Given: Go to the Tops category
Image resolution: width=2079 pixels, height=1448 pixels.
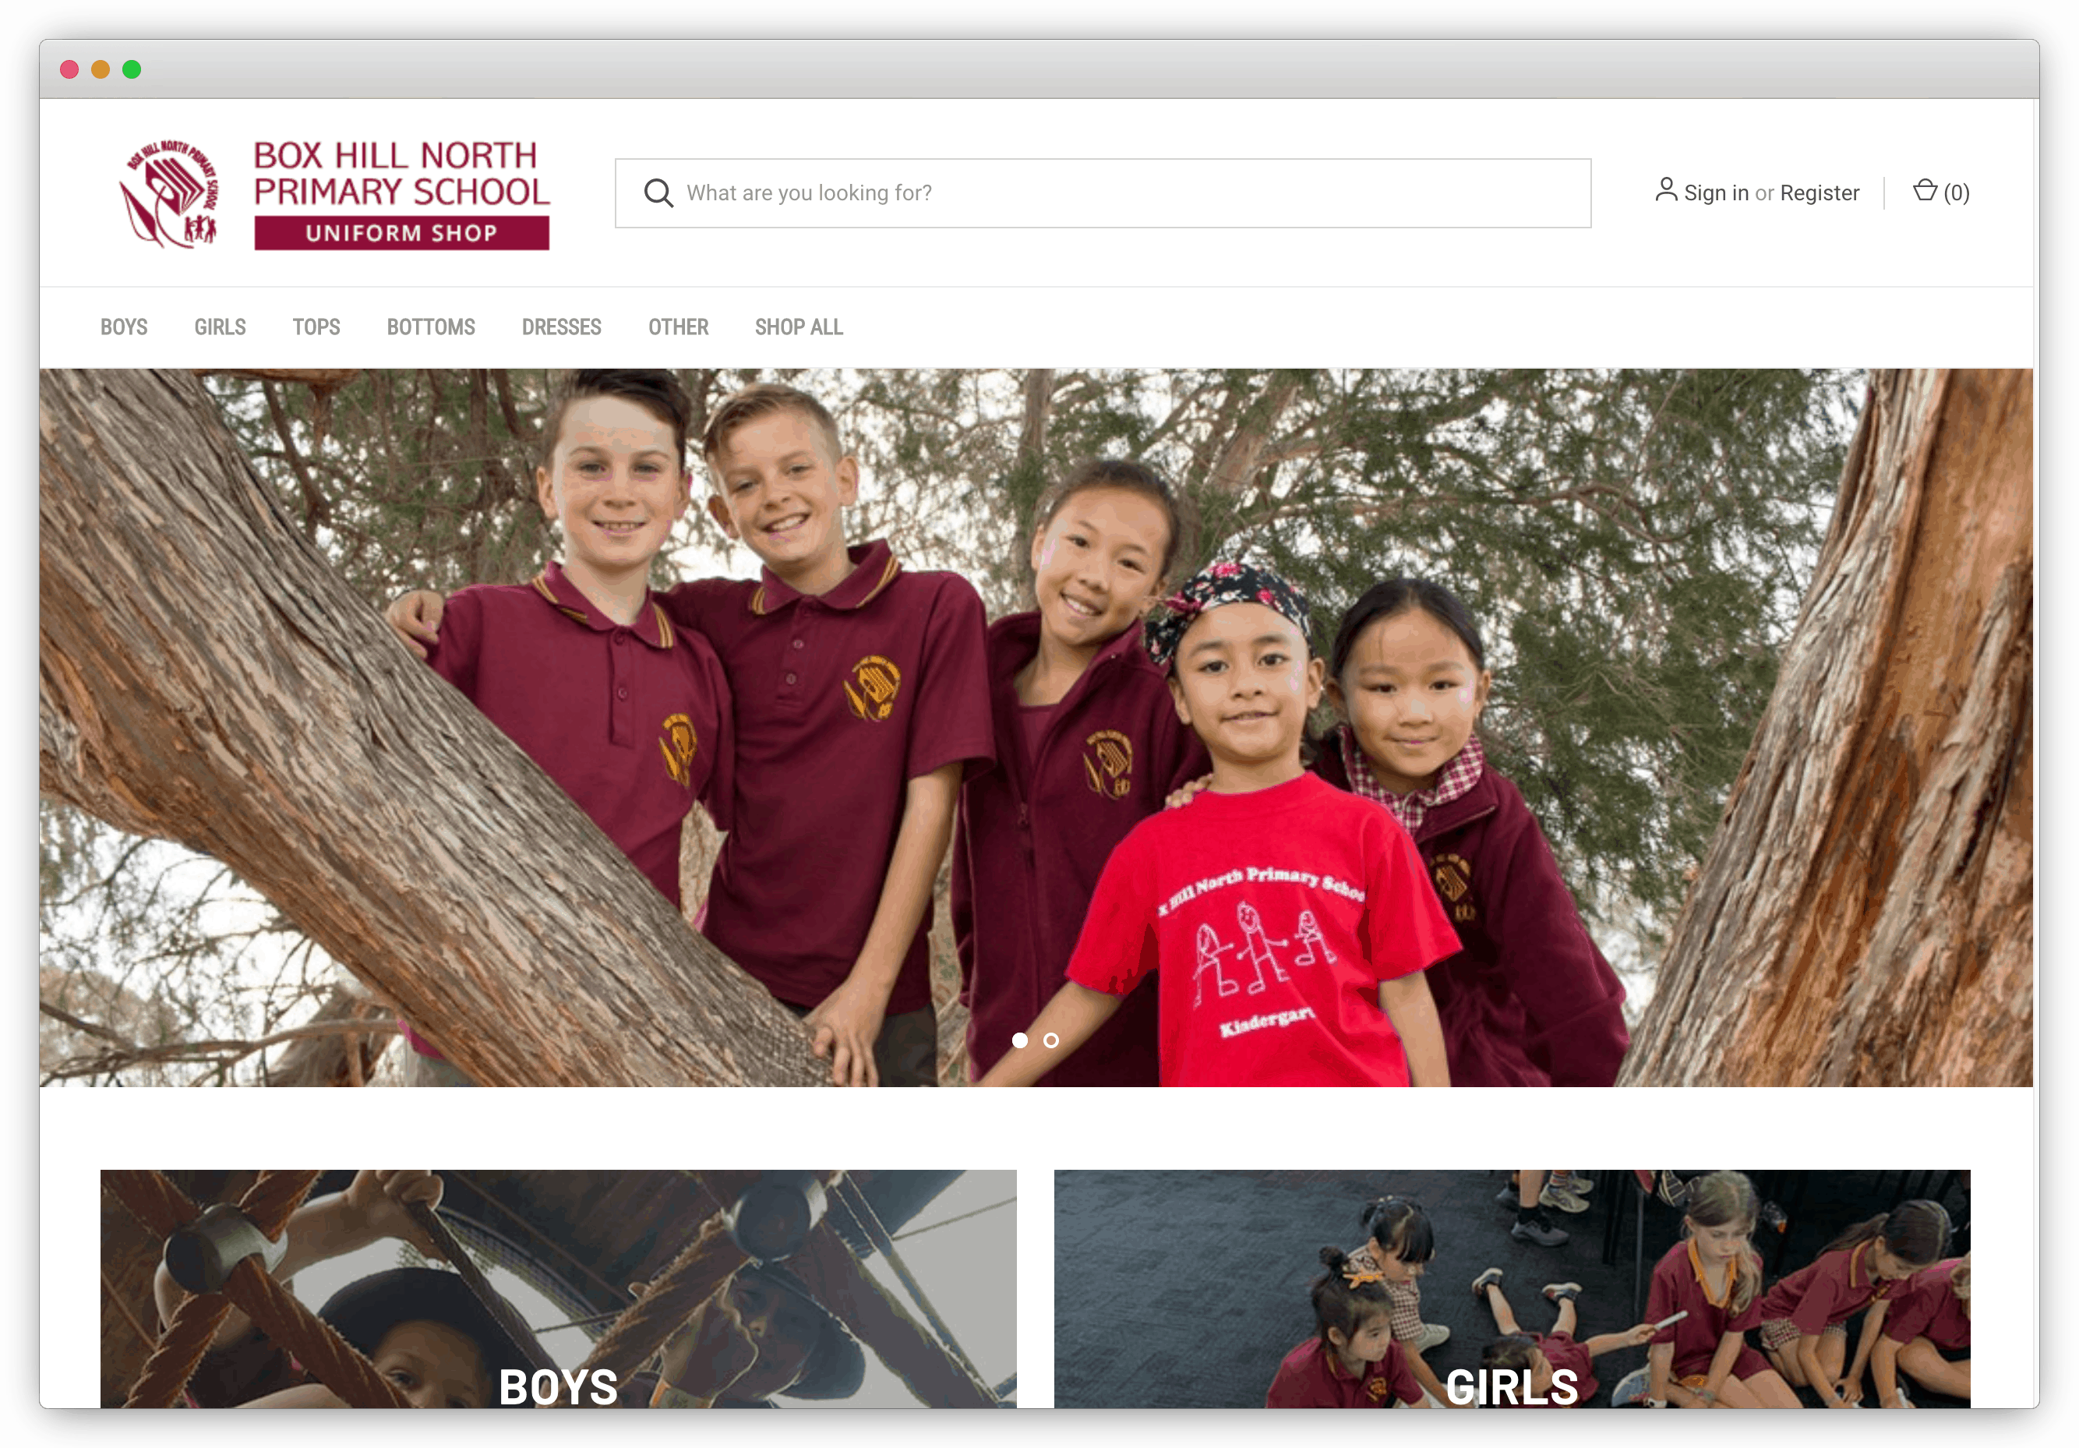Looking at the screenshot, I should tap(316, 327).
